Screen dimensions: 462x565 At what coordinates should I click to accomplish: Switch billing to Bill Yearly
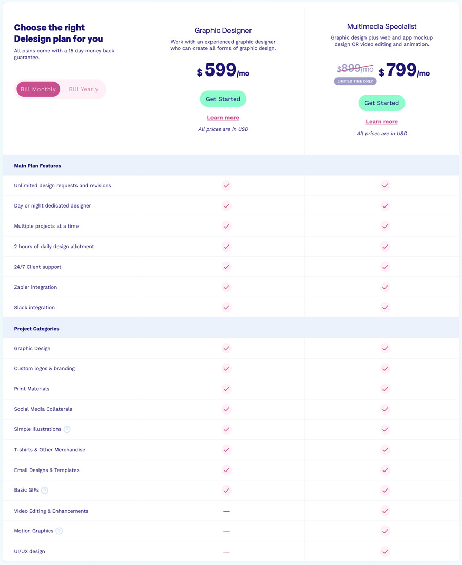(84, 89)
